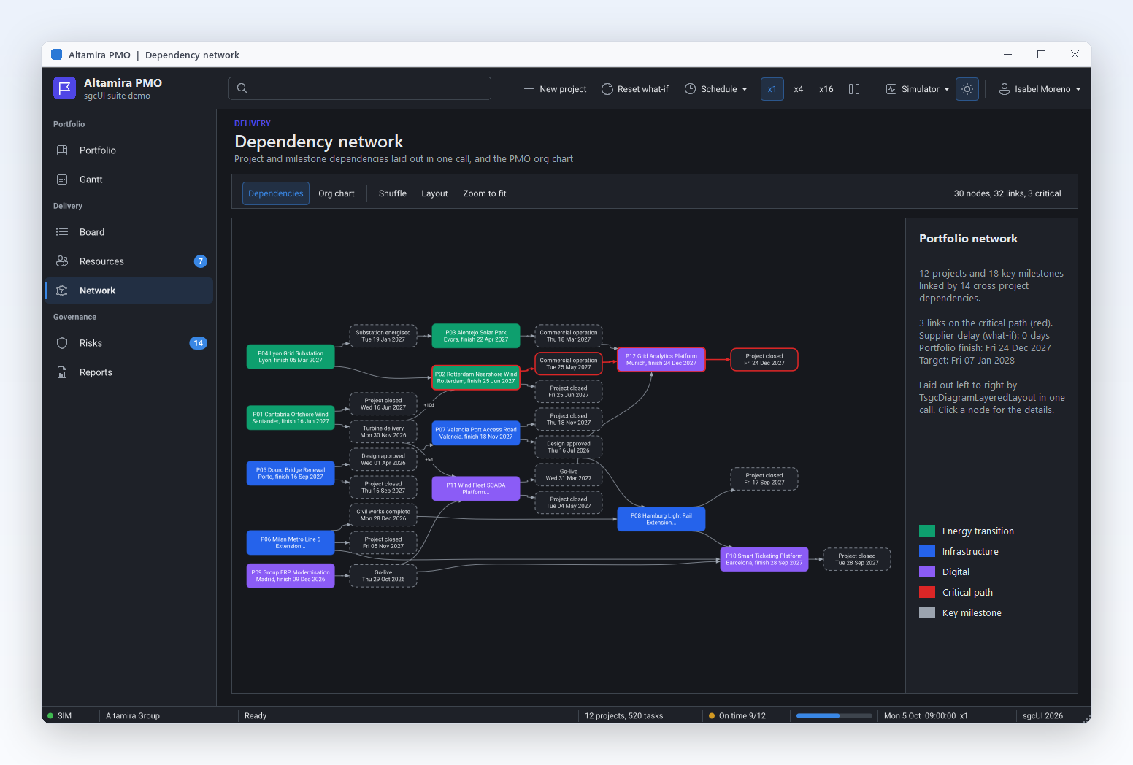The width and height of the screenshot is (1133, 765).
Task: Select Network in the sidebar
Action: (129, 291)
